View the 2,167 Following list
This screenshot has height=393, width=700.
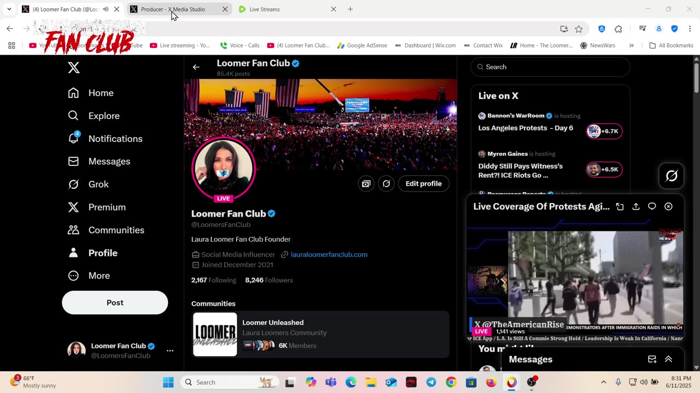coord(214,280)
